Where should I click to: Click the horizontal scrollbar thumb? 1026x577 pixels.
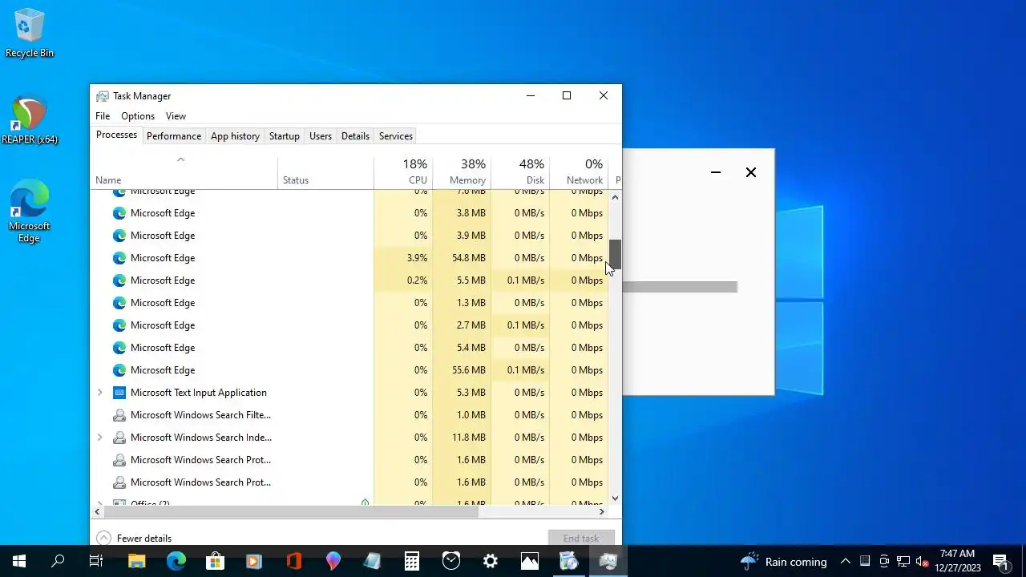(291, 511)
